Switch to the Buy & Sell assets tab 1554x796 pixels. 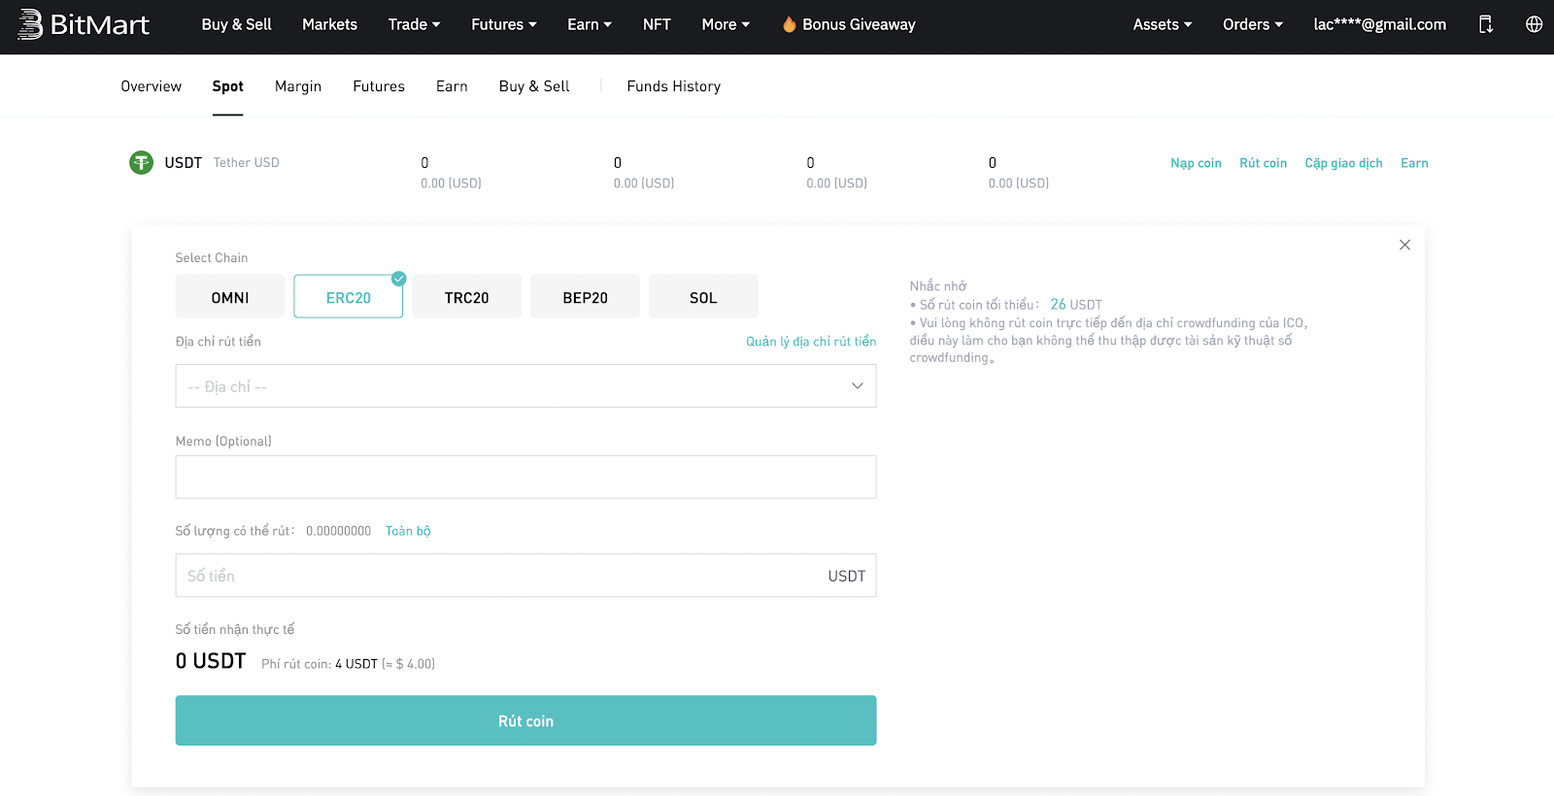click(x=534, y=86)
